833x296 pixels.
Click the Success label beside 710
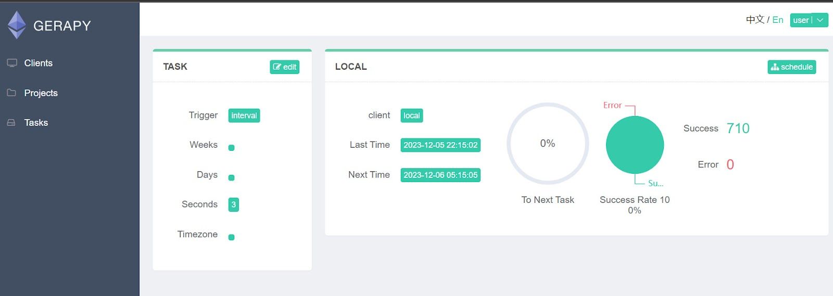coord(701,128)
